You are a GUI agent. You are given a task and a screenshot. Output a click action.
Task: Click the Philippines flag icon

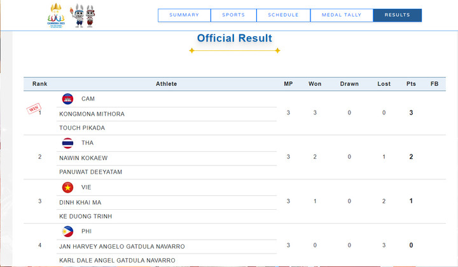(x=67, y=231)
